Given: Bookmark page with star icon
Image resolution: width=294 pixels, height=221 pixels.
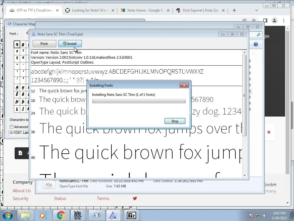Looking at the screenshot, I should point(254,20).
